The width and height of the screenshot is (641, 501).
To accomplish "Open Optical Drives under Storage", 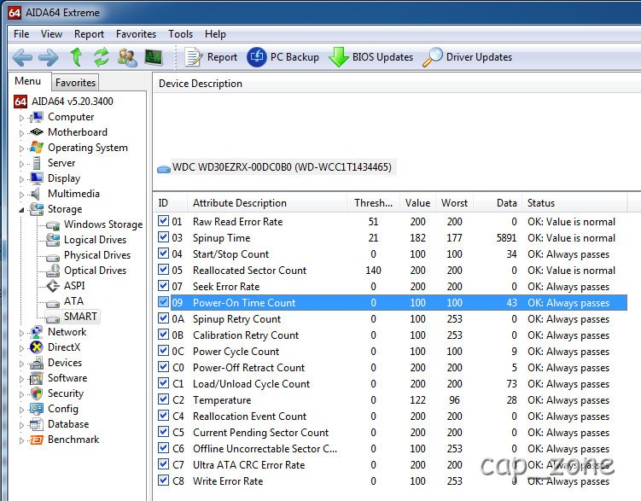I will [x=95, y=271].
